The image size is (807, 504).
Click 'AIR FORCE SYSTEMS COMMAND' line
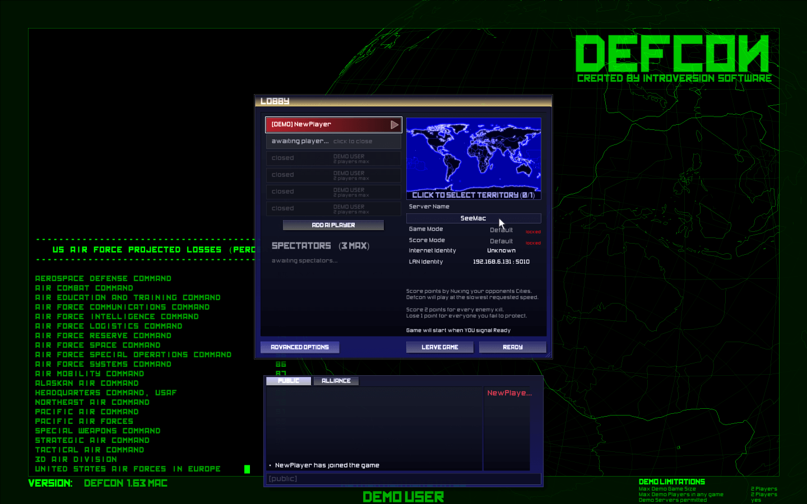coord(103,364)
